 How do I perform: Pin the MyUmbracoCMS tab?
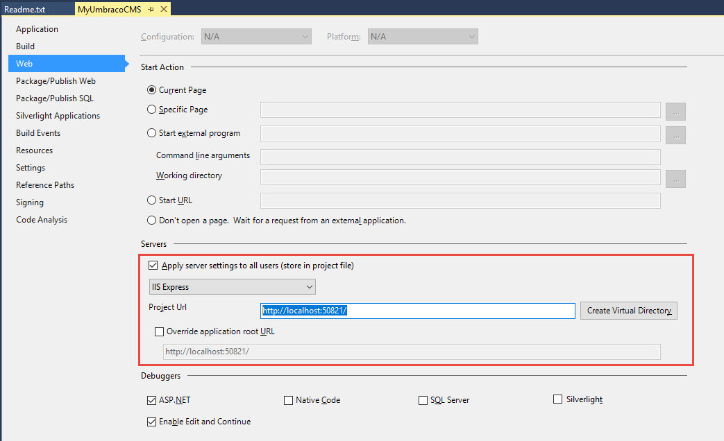151,9
